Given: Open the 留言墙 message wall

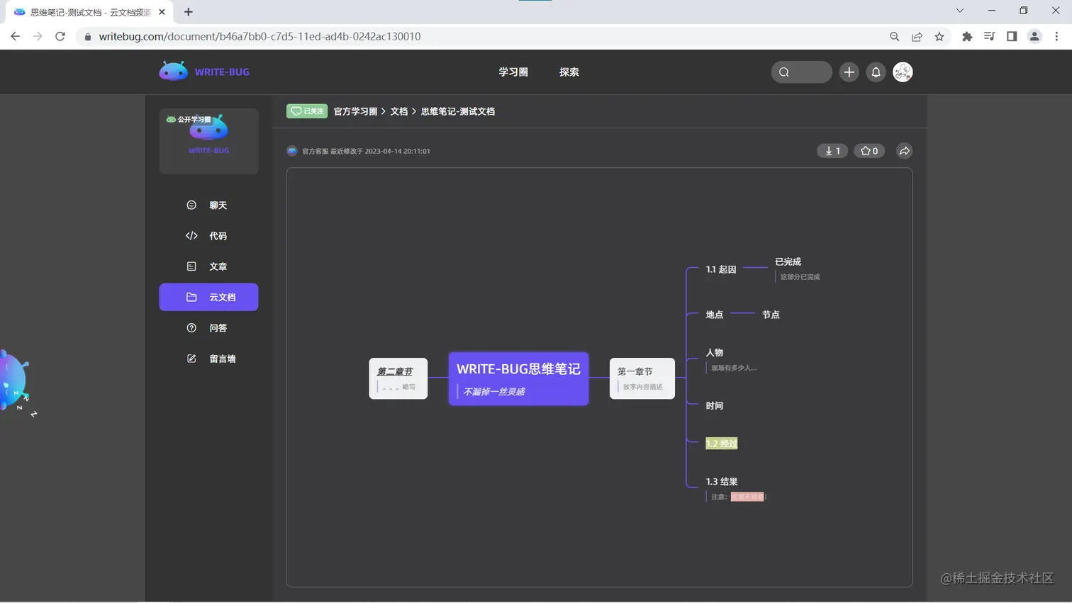Looking at the screenshot, I should point(191,359).
